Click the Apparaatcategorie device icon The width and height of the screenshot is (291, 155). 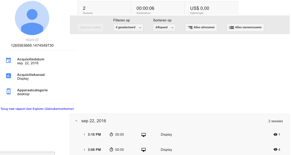[9, 91]
